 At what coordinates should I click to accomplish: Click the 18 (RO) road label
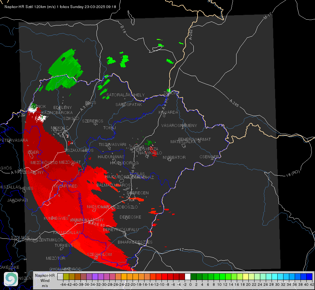coord(293,173)
